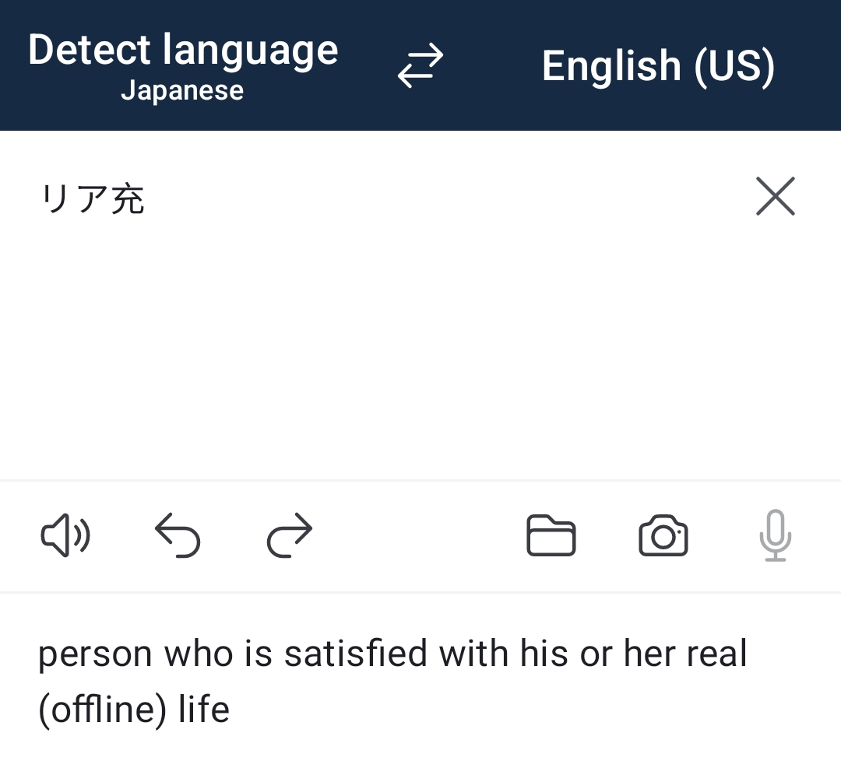Click the Japanese text リア充 in input

pos(93,199)
